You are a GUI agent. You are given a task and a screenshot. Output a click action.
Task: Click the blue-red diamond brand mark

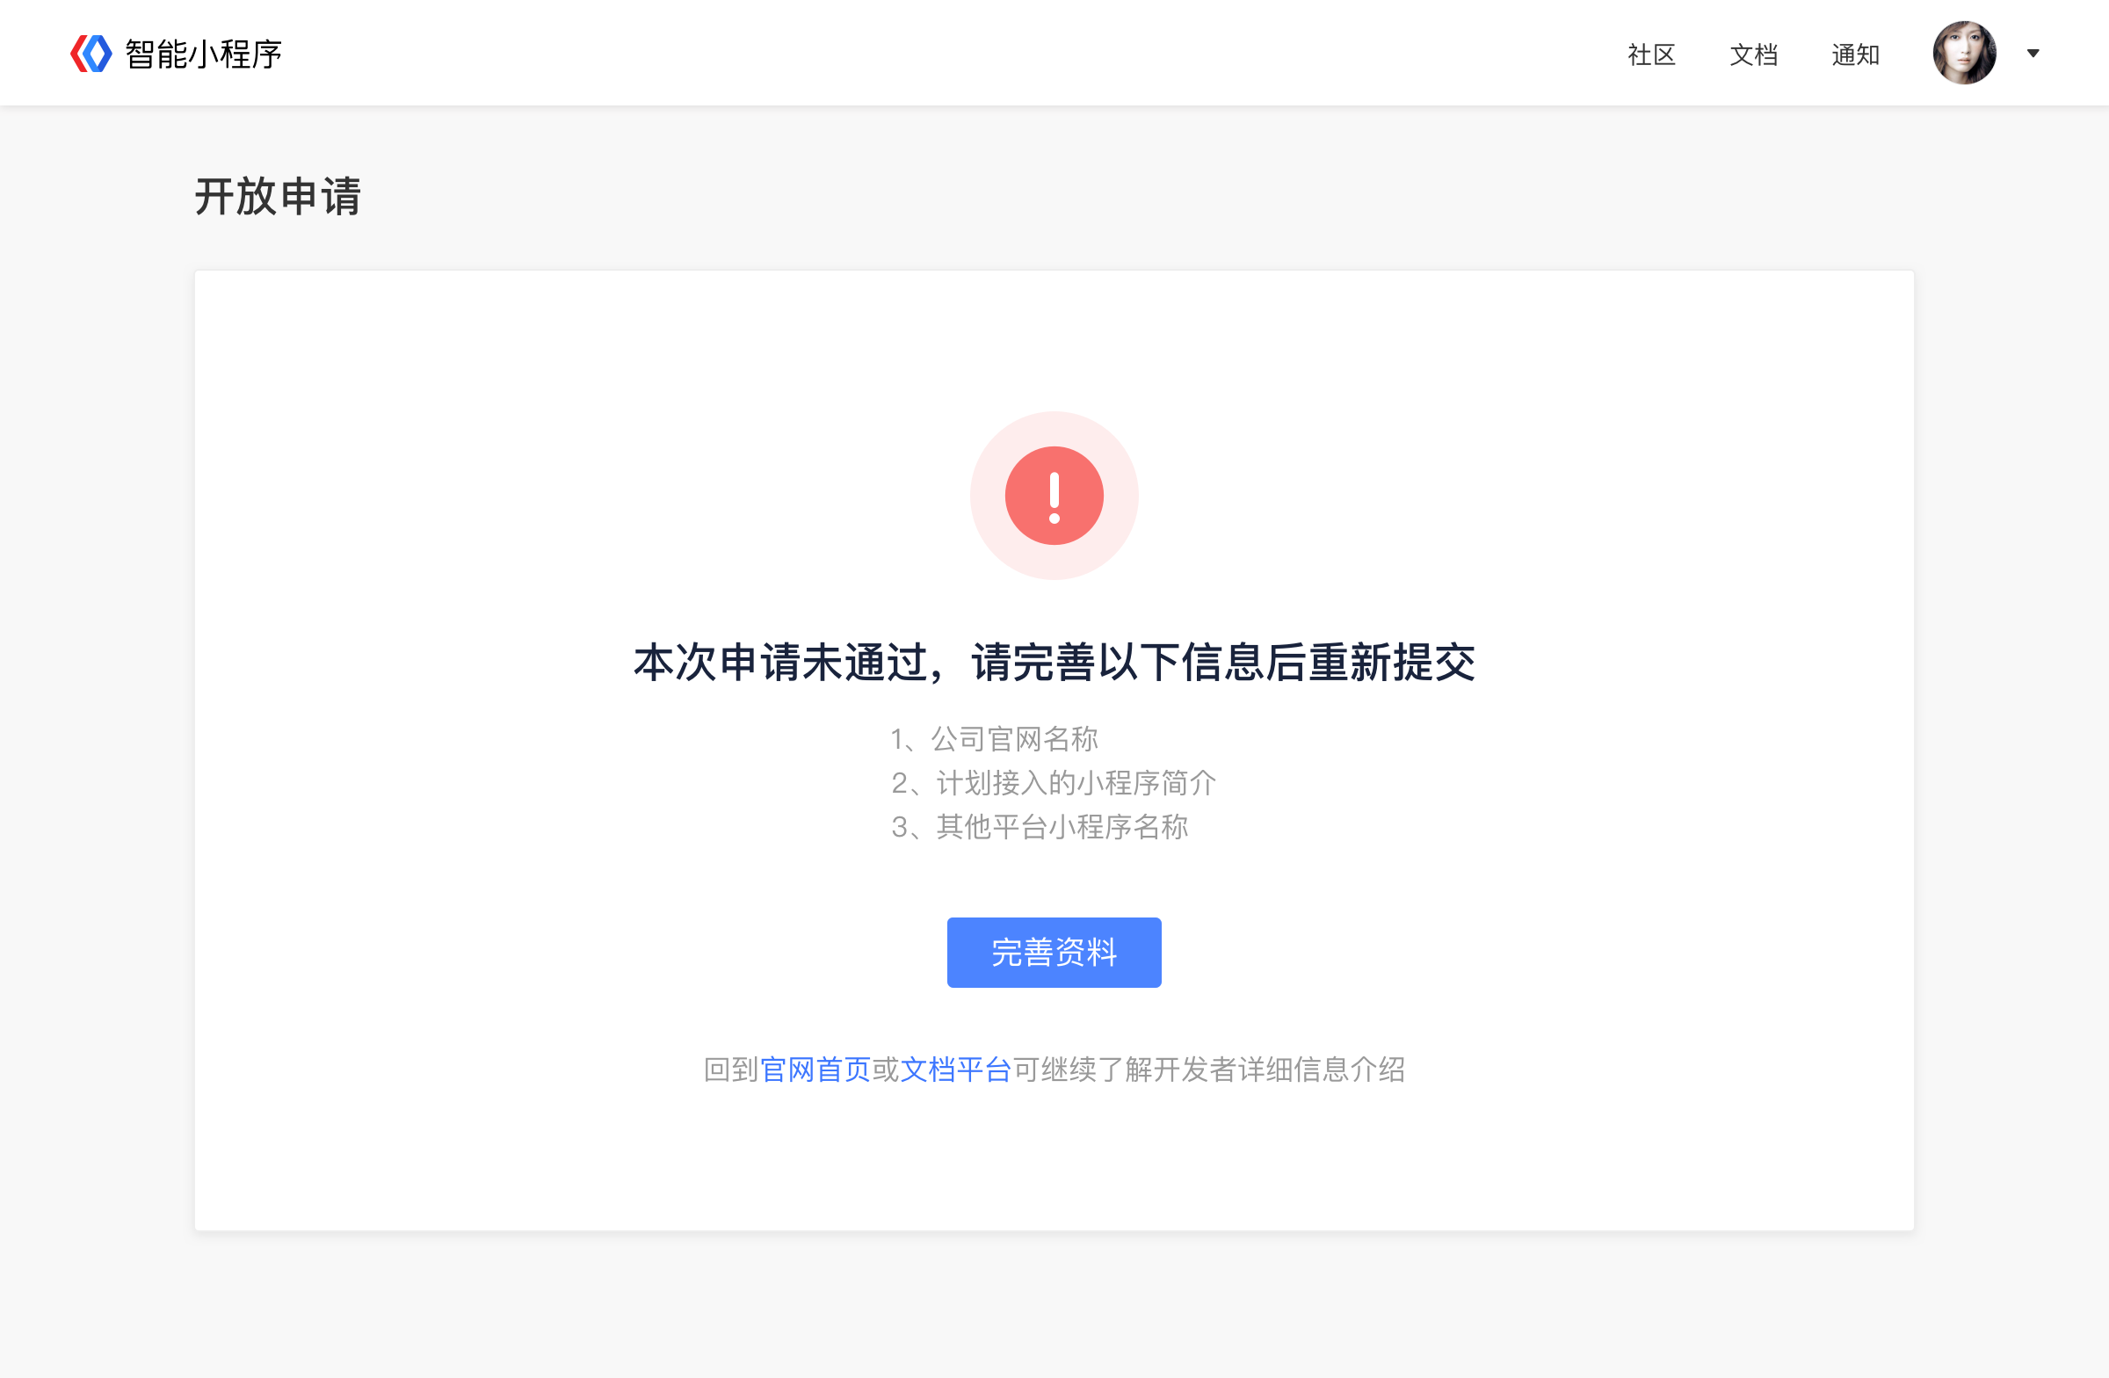coord(91,54)
